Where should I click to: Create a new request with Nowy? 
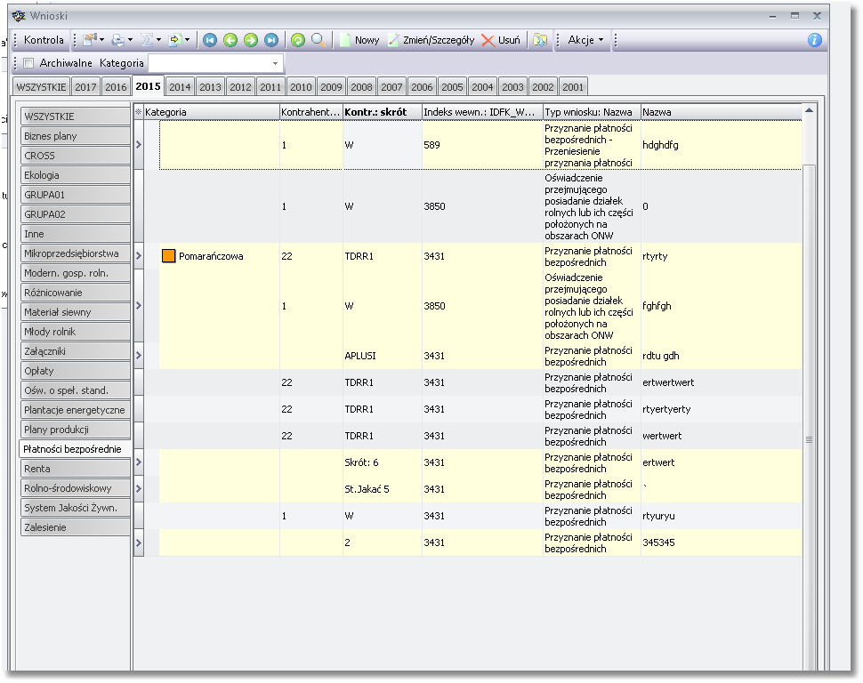(x=360, y=40)
